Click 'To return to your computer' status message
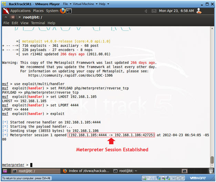 click(27, 178)
